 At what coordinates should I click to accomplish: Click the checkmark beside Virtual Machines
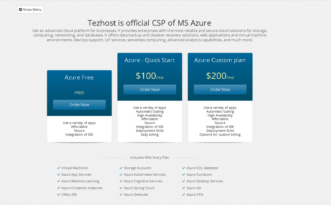click(x=59, y=168)
